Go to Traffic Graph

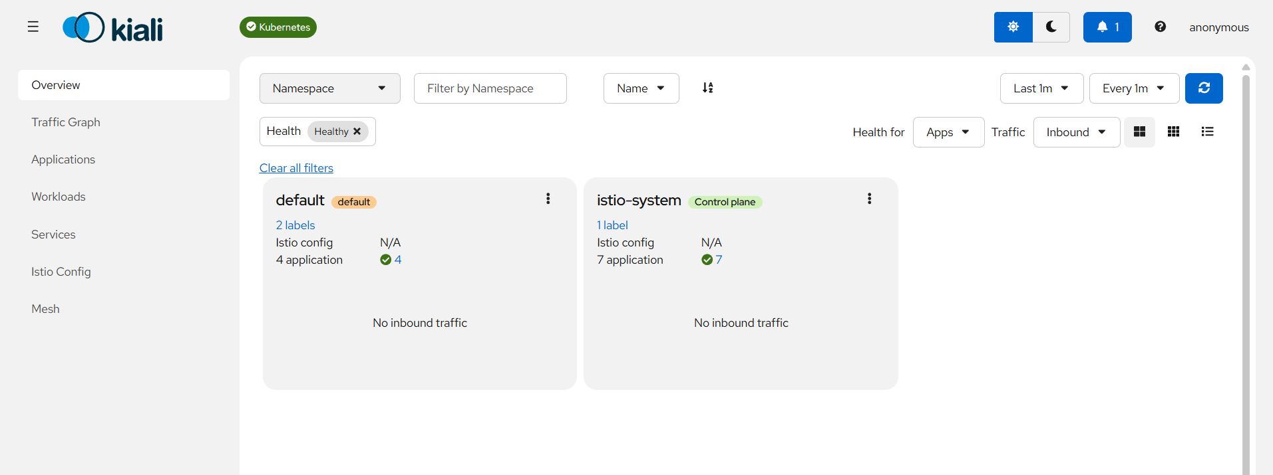66,122
